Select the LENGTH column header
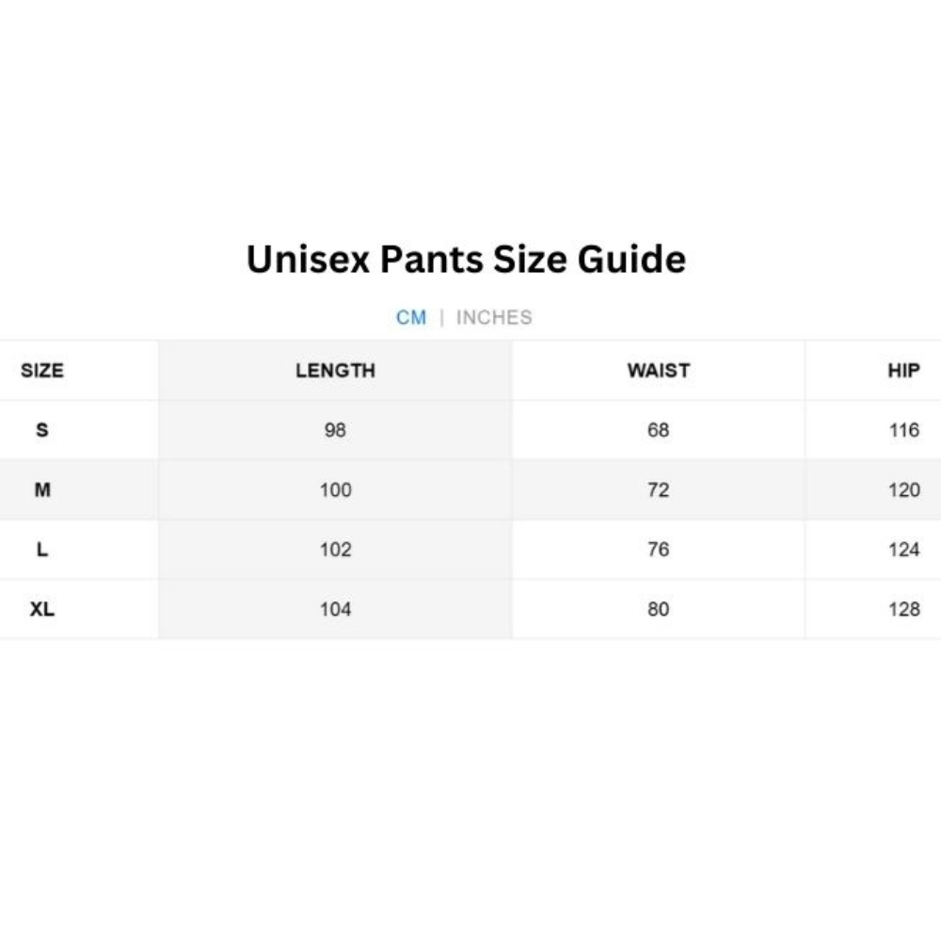This screenshot has height=941, width=941. tap(336, 370)
